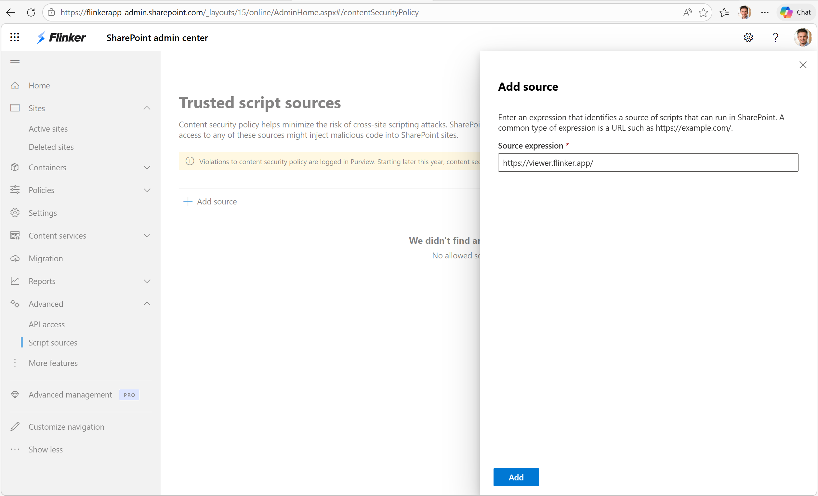Screen dimensions: 818x496
Task: Open Copilot Chat in the browser toolbar
Action: 796,12
